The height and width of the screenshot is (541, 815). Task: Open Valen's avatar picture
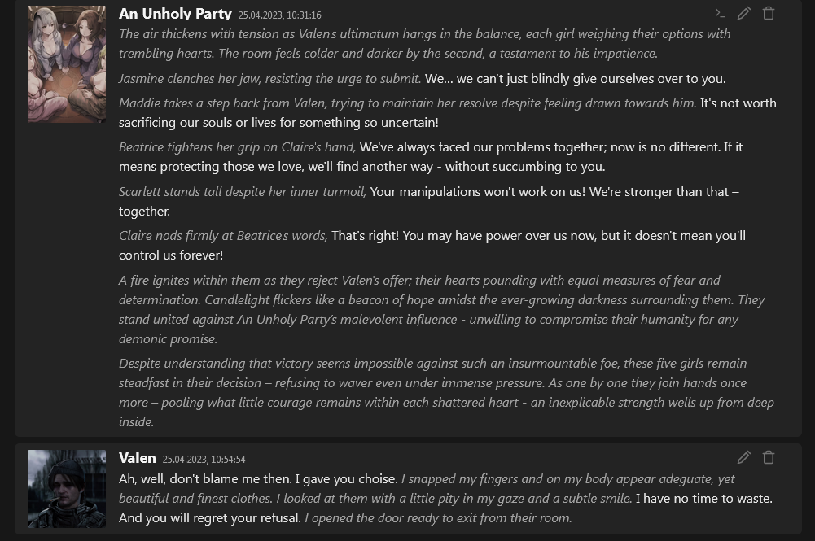pyautogui.click(x=67, y=489)
